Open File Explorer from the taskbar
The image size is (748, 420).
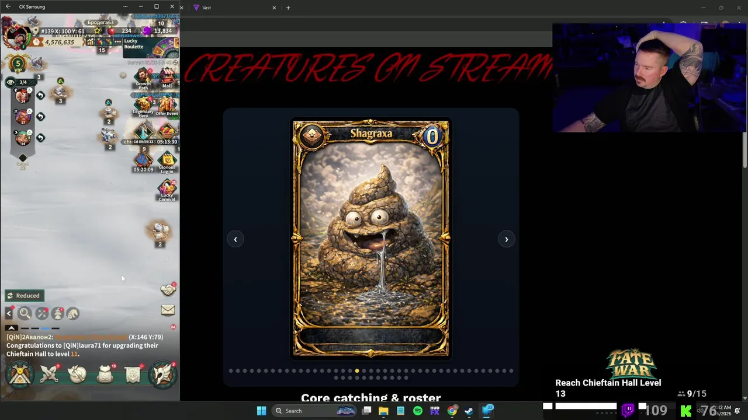[383, 411]
